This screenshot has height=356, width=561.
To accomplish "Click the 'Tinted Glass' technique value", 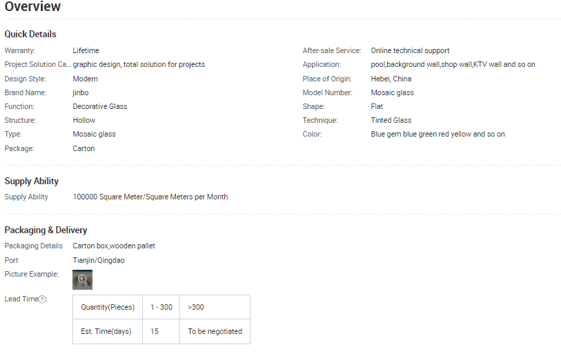I will (391, 120).
